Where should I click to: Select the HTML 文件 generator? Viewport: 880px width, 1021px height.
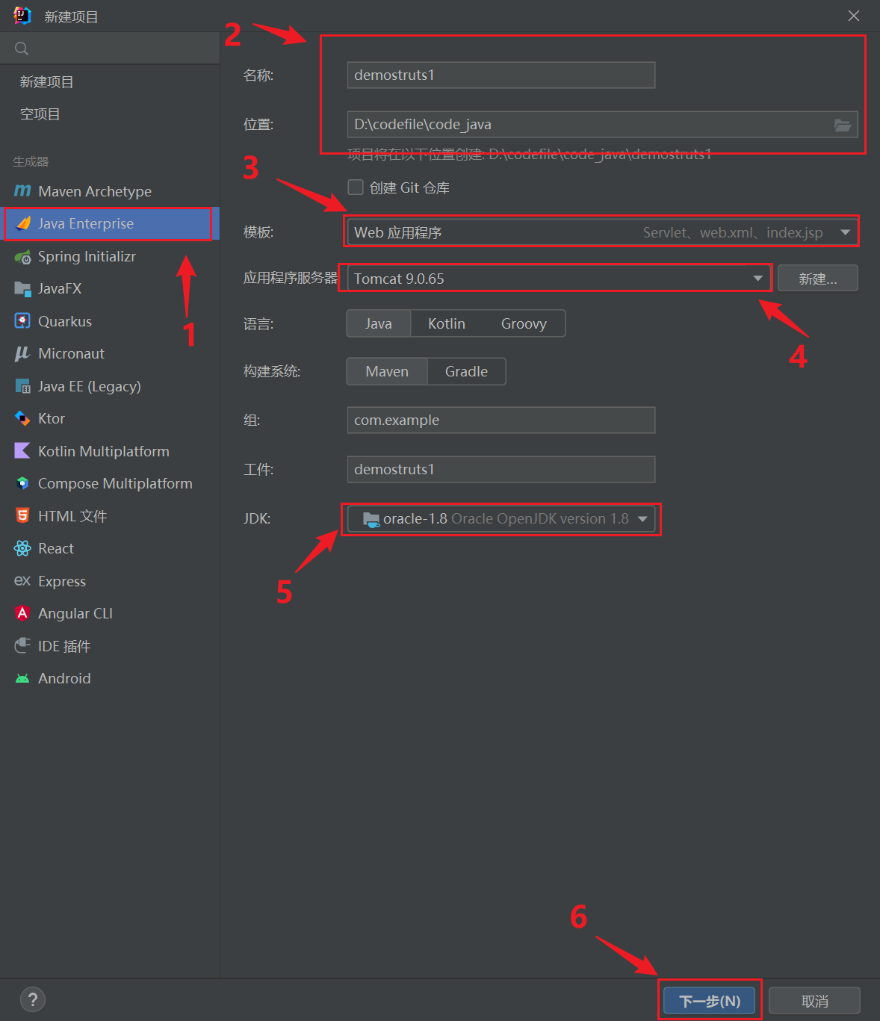[x=110, y=516]
